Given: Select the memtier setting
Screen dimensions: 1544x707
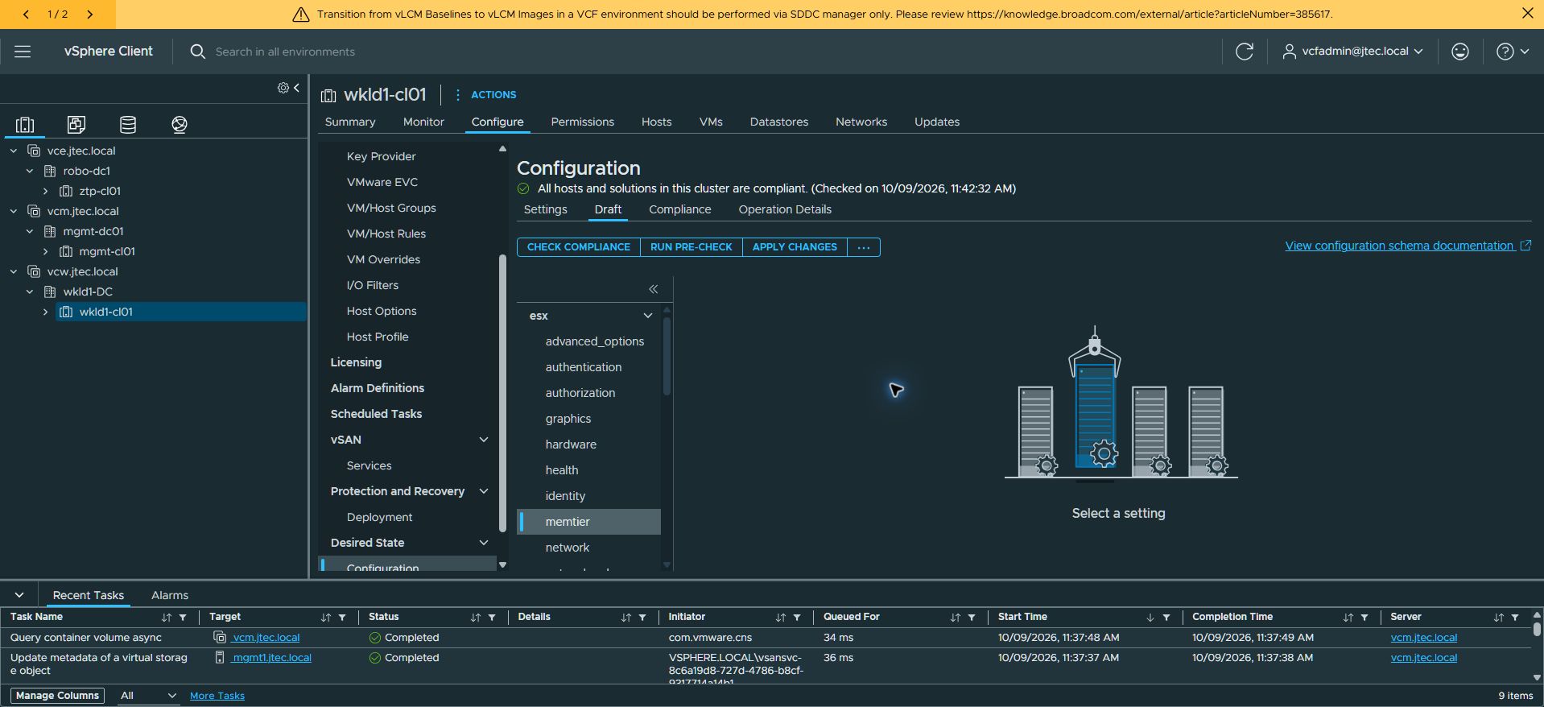Looking at the screenshot, I should 588,522.
